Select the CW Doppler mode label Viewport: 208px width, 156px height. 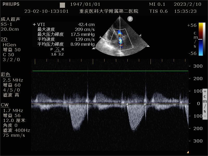(x=5, y=105)
